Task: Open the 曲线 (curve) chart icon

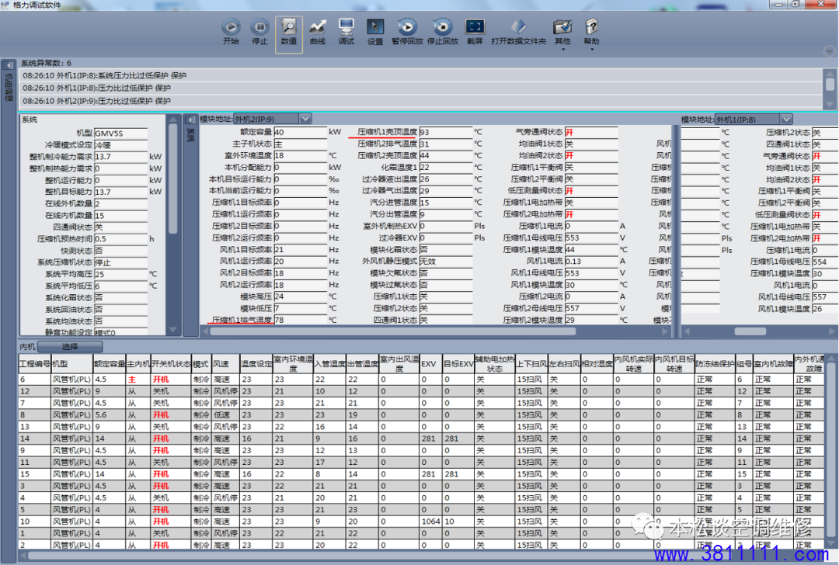Action: pos(317,27)
